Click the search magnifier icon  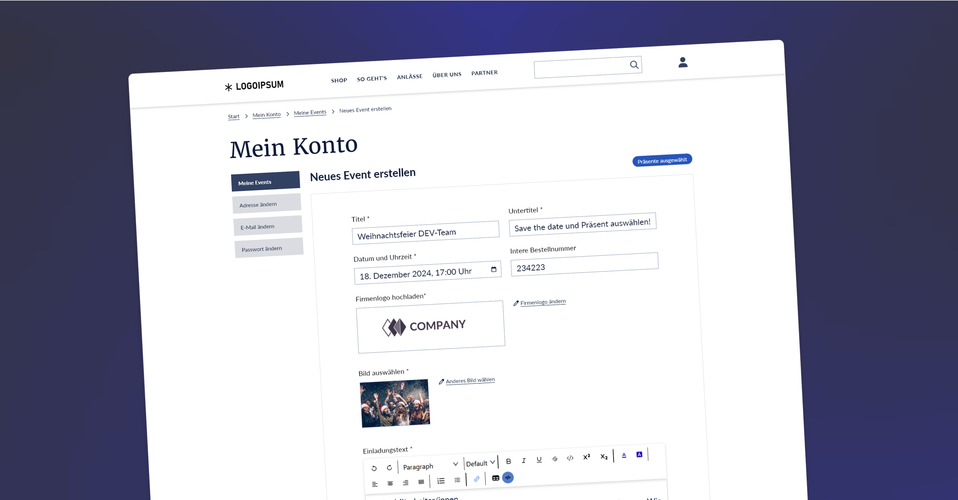[634, 65]
